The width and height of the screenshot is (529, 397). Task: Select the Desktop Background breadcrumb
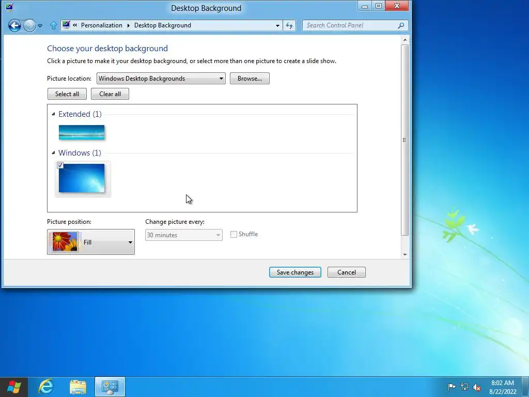tap(163, 25)
